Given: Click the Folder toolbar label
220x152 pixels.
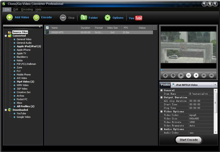Looking at the screenshot, I should pyautogui.click(x=93, y=18).
